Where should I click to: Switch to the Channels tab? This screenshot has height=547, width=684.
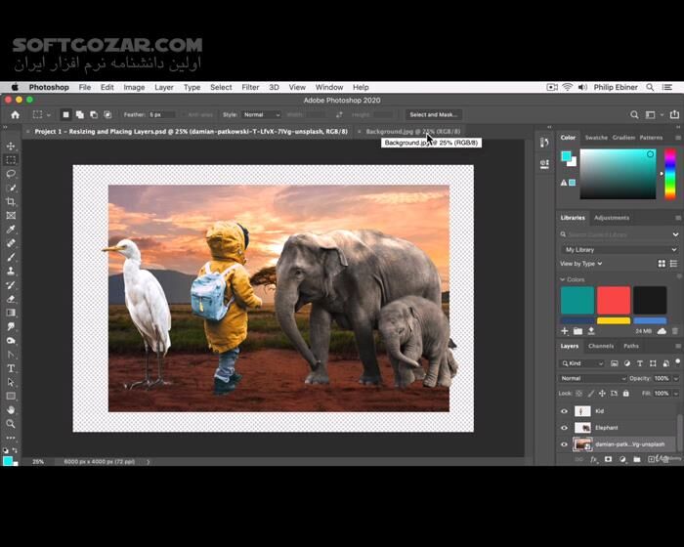click(x=601, y=346)
